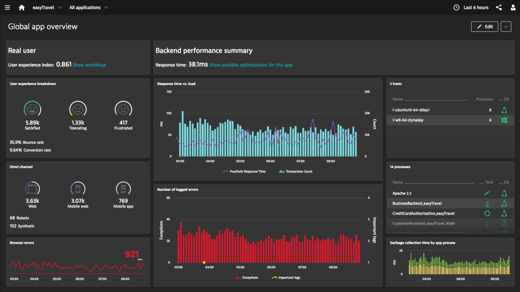
Task: Toggle the Exceptions legend visibility
Action: (247, 277)
